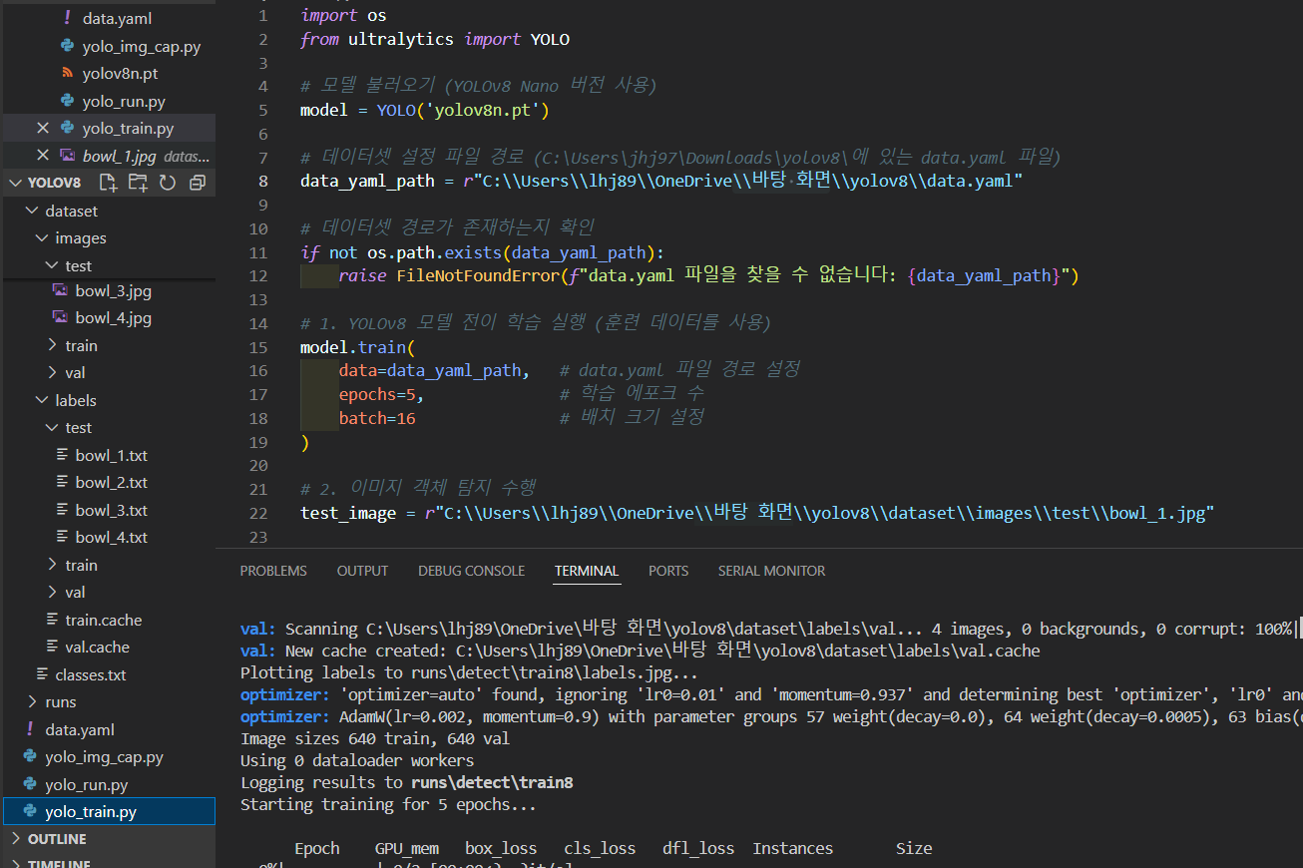Open the OUTPUT panel tab
This screenshot has height=868, width=1303.
(362, 571)
